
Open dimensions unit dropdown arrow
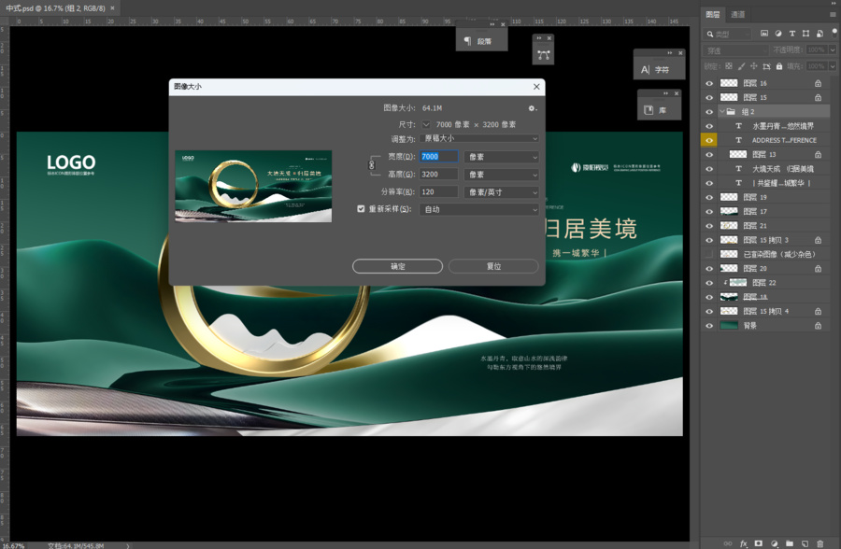pos(426,124)
